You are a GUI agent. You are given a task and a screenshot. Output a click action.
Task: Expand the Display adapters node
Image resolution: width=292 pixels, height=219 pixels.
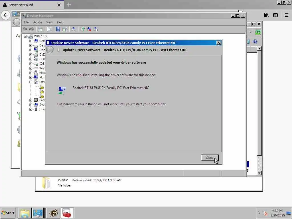[x=31, y=50]
